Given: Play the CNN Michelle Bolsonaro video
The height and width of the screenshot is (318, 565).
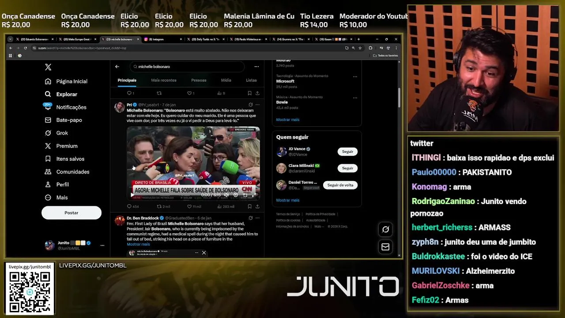Looking at the screenshot, I should click(x=132, y=195).
